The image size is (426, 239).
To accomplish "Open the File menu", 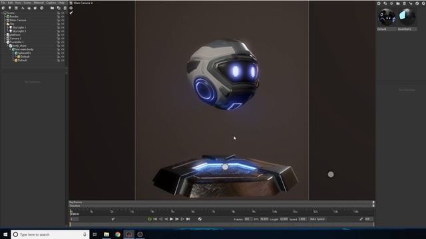I will (x=3, y=3).
